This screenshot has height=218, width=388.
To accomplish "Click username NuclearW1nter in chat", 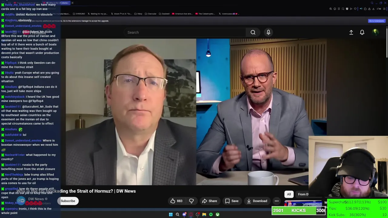I will pos(15,155).
